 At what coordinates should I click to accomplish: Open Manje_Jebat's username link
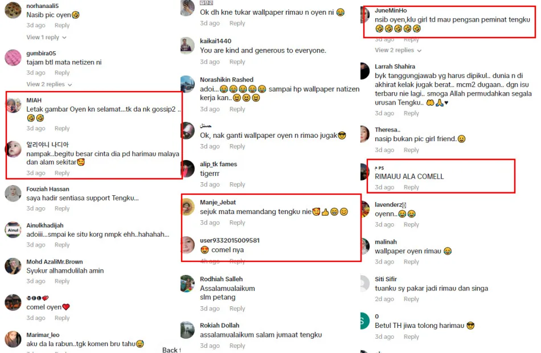click(218, 202)
